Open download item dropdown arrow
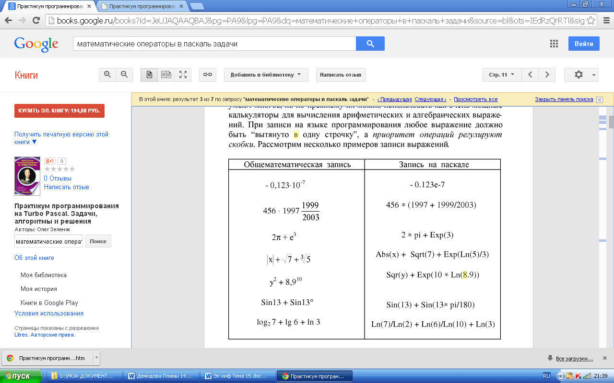 pos(97,358)
